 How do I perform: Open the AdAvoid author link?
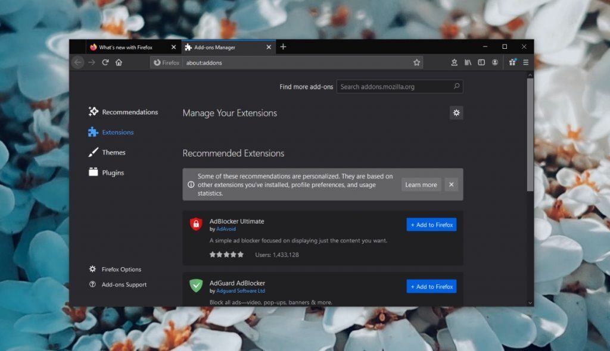click(x=227, y=228)
